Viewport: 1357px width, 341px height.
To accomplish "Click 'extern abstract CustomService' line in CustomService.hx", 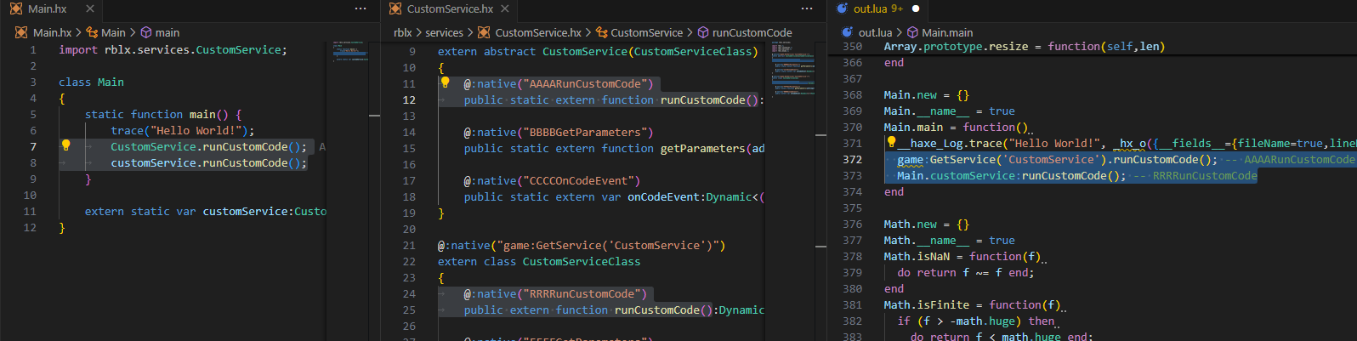I will point(598,51).
